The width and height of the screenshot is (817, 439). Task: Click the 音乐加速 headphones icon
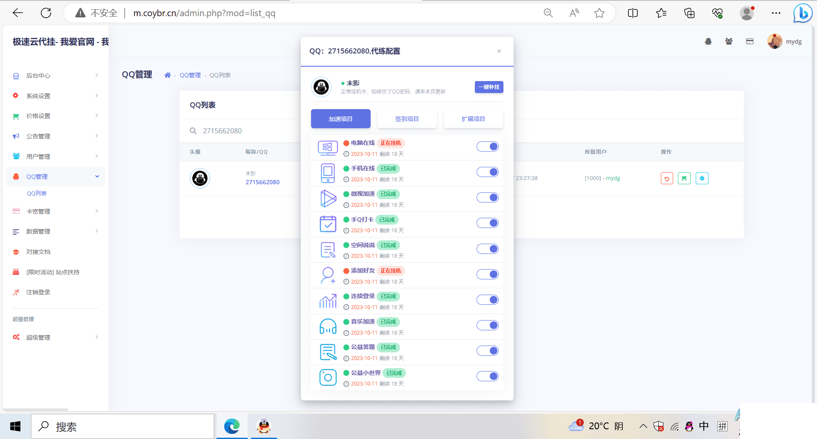pos(328,326)
